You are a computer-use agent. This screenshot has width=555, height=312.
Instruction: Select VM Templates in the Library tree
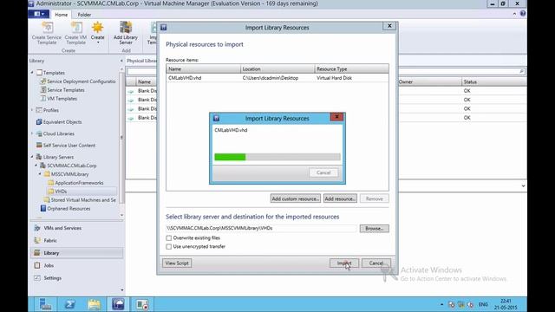pyautogui.click(x=62, y=99)
